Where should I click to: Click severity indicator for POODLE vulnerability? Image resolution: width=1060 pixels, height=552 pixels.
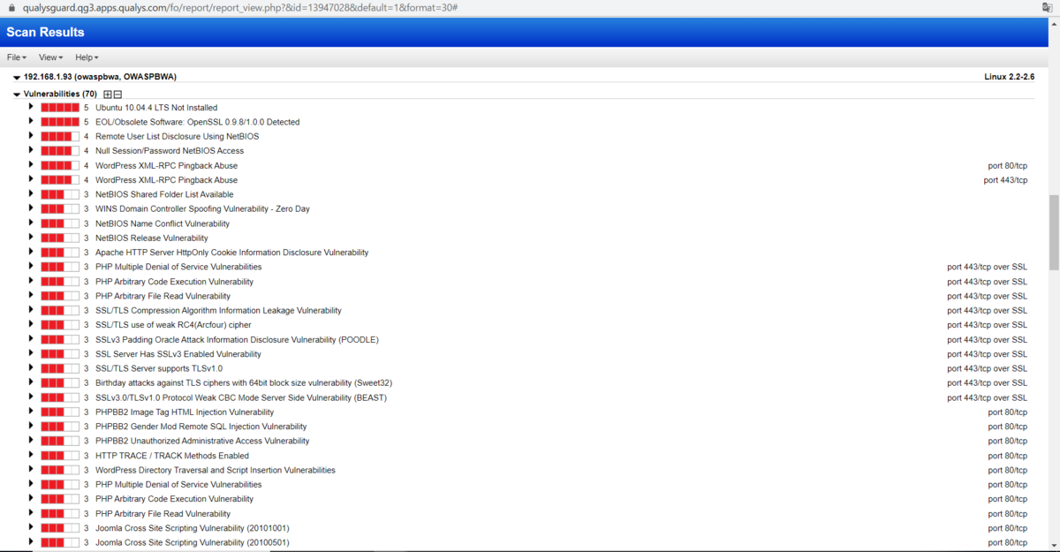[x=58, y=339]
